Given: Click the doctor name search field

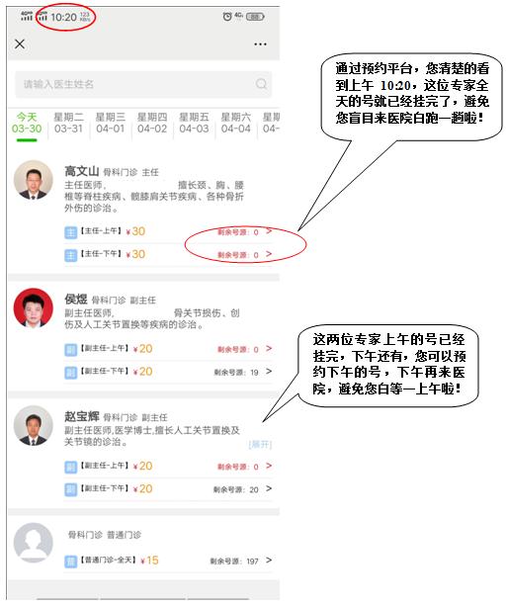Looking at the screenshot, I should coord(143,84).
